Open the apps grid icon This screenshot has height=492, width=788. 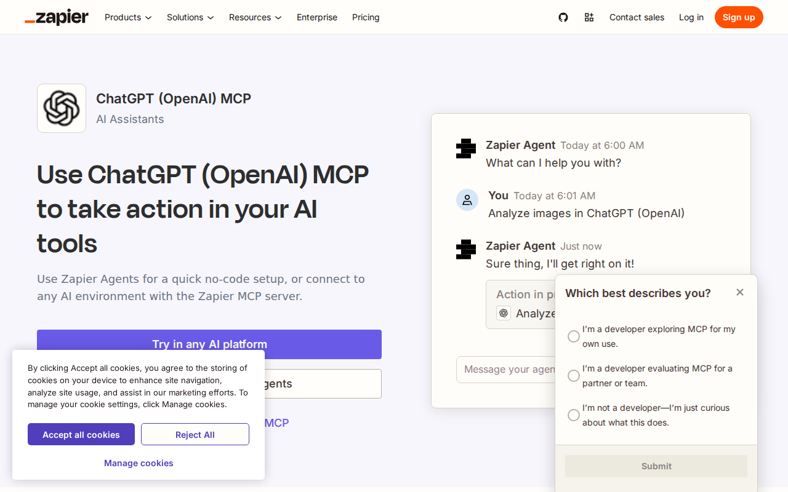click(589, 17)
